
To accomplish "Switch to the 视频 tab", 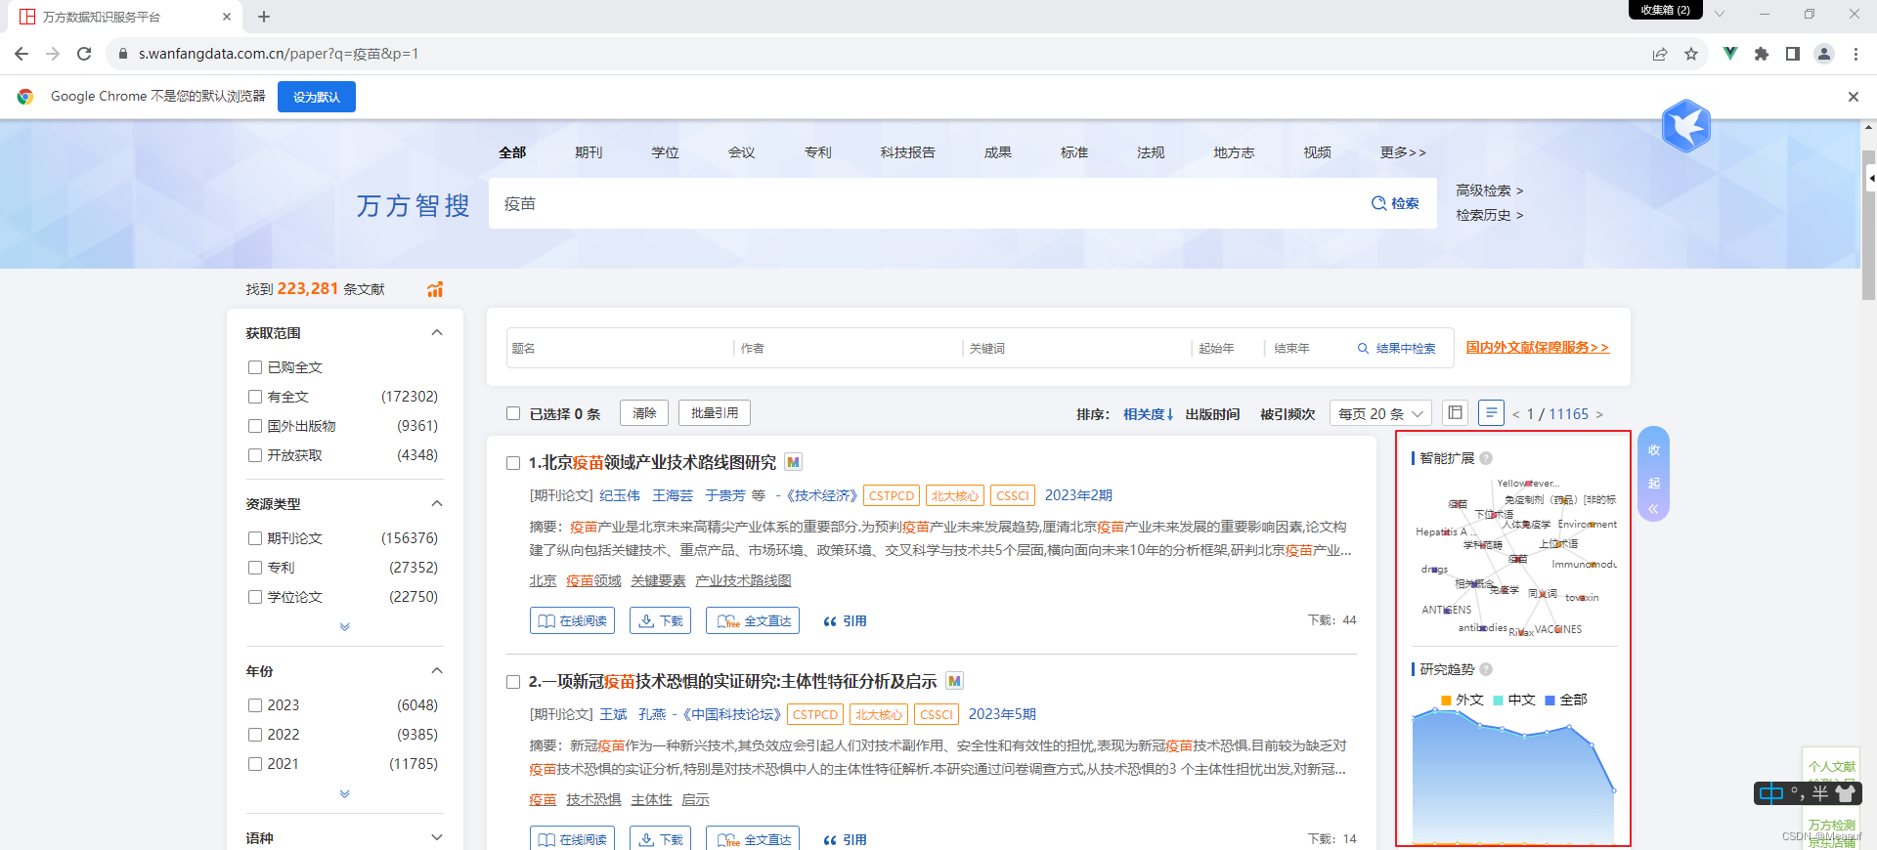I will pyautogui.click(x=1317, y=152).
